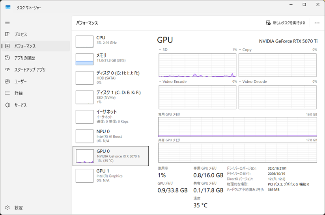Screen dimensions: 325x215
Task: Run 新しいタスクを実行する button
Action: 286,23
